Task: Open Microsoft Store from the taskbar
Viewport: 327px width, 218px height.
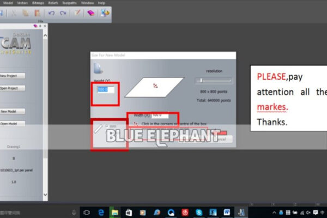Action: (129, 213)
